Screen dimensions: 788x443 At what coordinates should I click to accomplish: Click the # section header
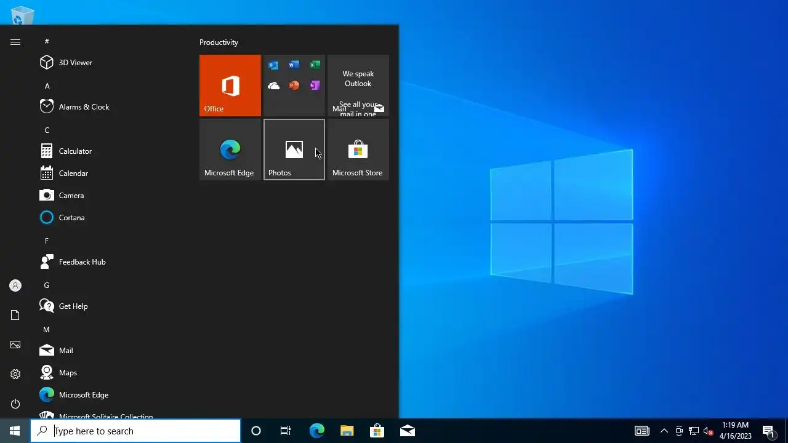click(x=47, y=42)
